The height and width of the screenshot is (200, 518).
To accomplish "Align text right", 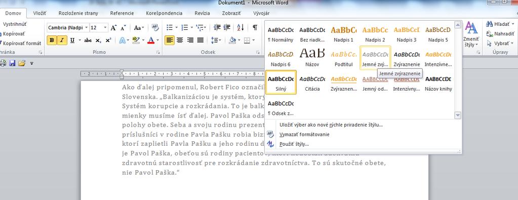I will coord(190,41).
